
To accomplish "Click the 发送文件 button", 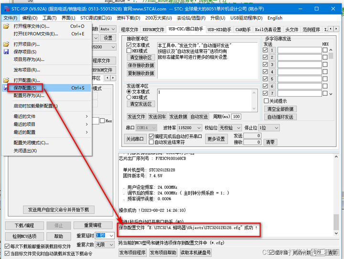I will 136,117.
